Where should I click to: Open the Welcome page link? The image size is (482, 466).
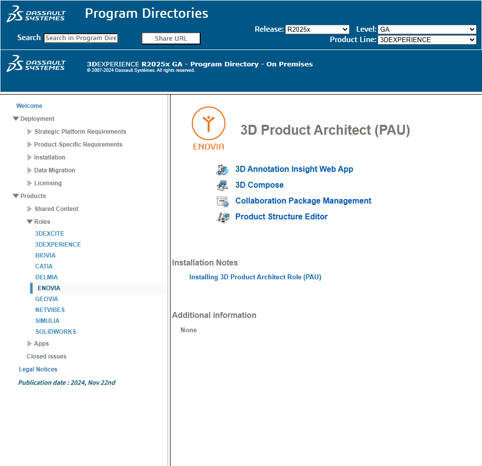(29, 105)
